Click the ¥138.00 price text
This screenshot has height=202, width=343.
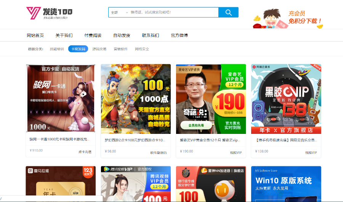(261, 151)
